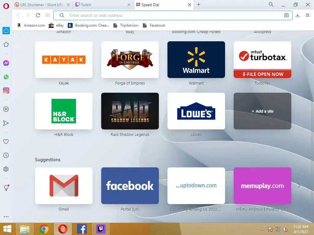Open Facebook app on taskbar
This screenshot has width=314, height=235.
(x=82, y=229)
